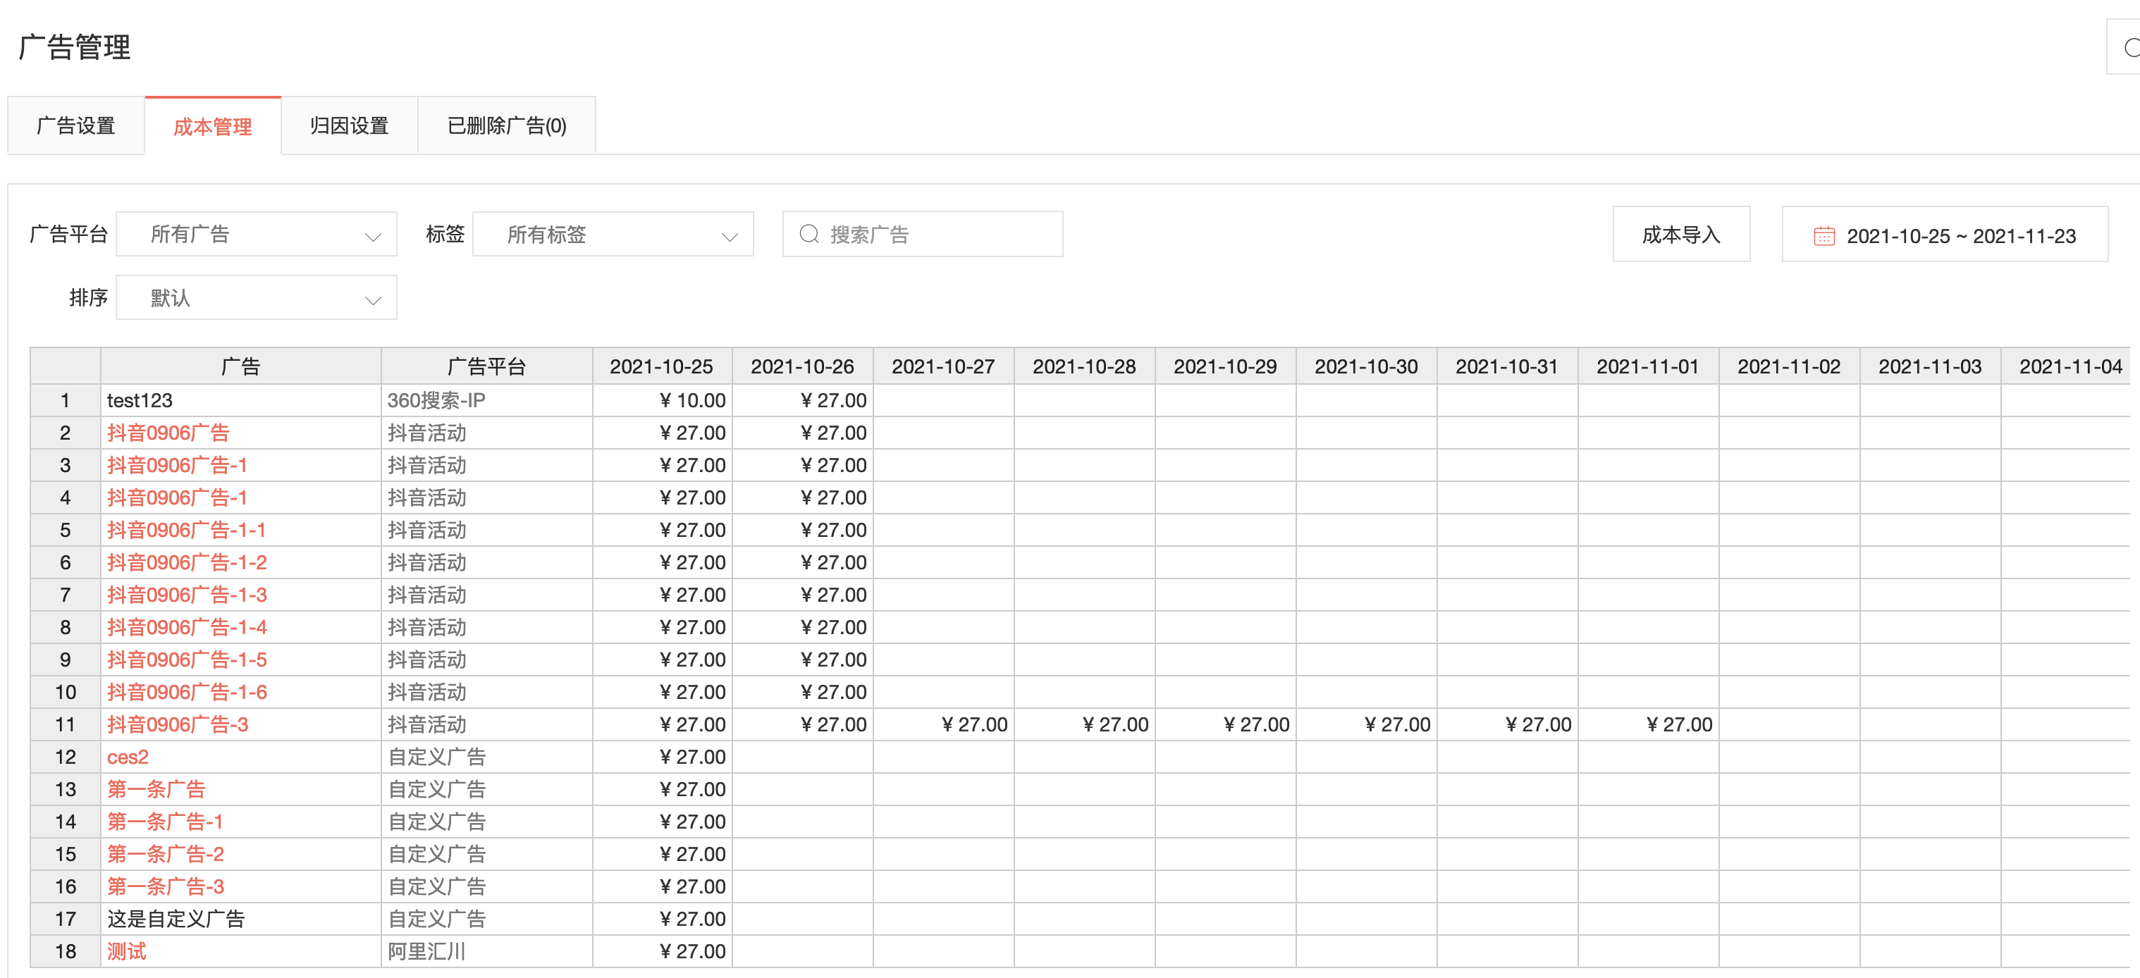
Task: Select the 已删除广告(0) tab
Action: coord(506,125)
